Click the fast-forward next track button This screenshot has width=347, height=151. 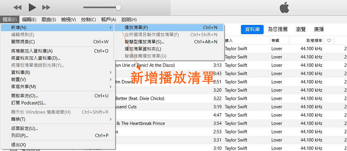point(46,7)
